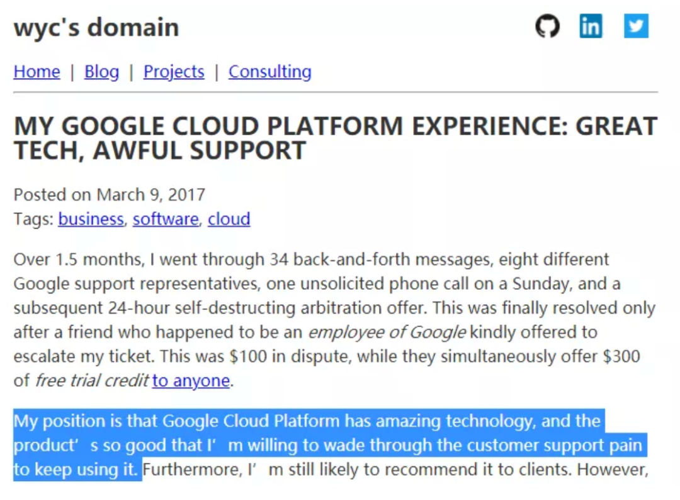Viewport: 680px width, 500px height.
Task: Click the italic "free trial credit" phrase
Action: pos(91,380)
